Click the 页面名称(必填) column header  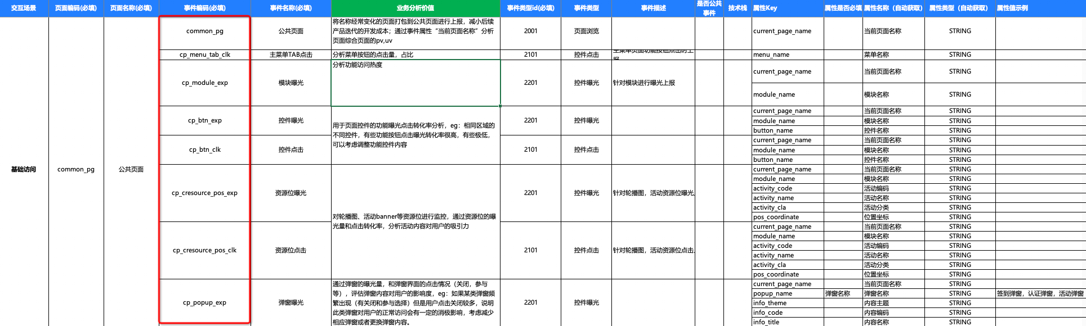pos(131,8)
